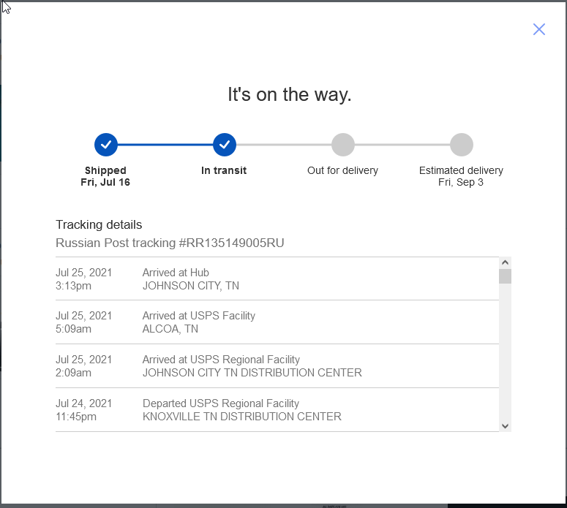Click the Estimated delivery Fri, Sep 3 label
This screenshot has height=508, width=567.
point(461,176)
